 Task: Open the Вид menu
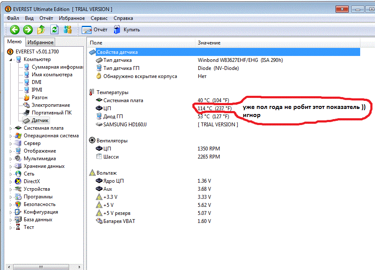29,18
